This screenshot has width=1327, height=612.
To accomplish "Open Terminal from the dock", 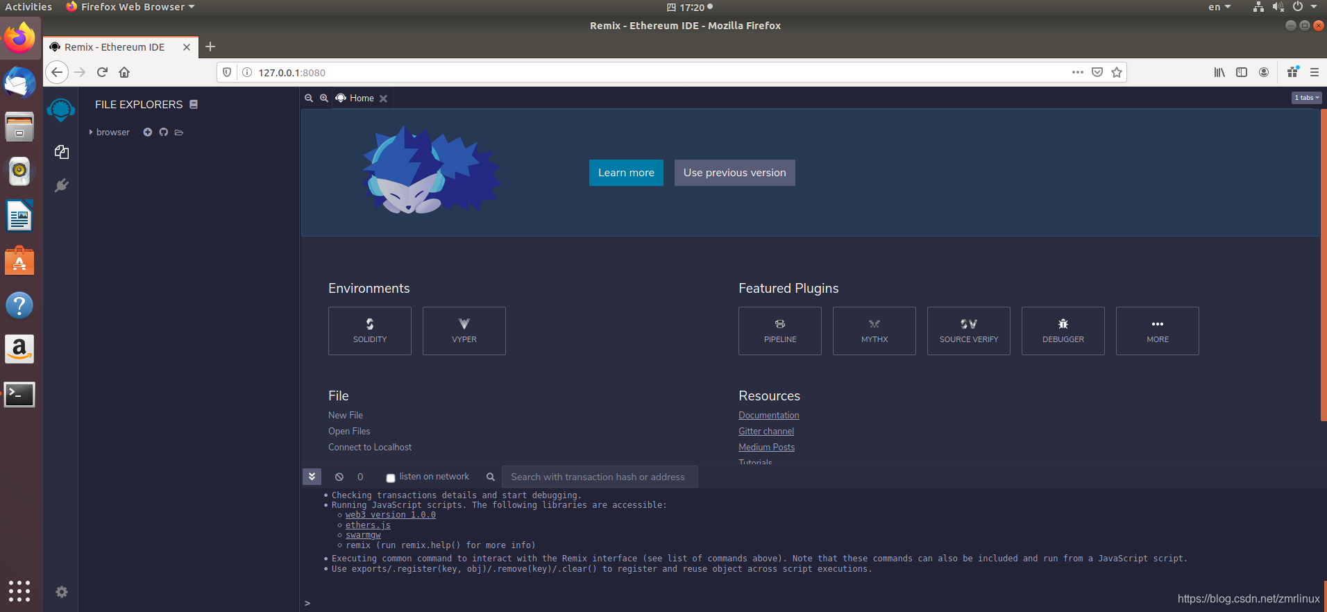I will 19,395.
